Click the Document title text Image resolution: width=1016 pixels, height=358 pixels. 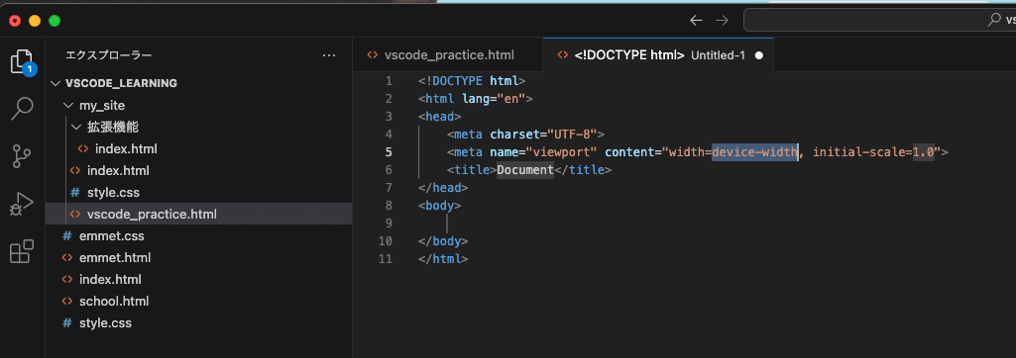[524, 170]
